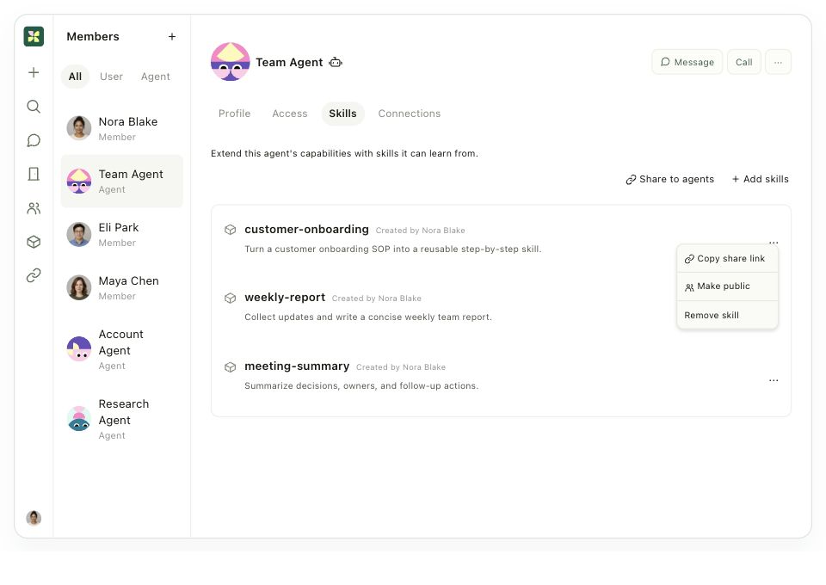Click 'Summarize decisions, owners, and follow-up actions.' text

click(361, 386)
